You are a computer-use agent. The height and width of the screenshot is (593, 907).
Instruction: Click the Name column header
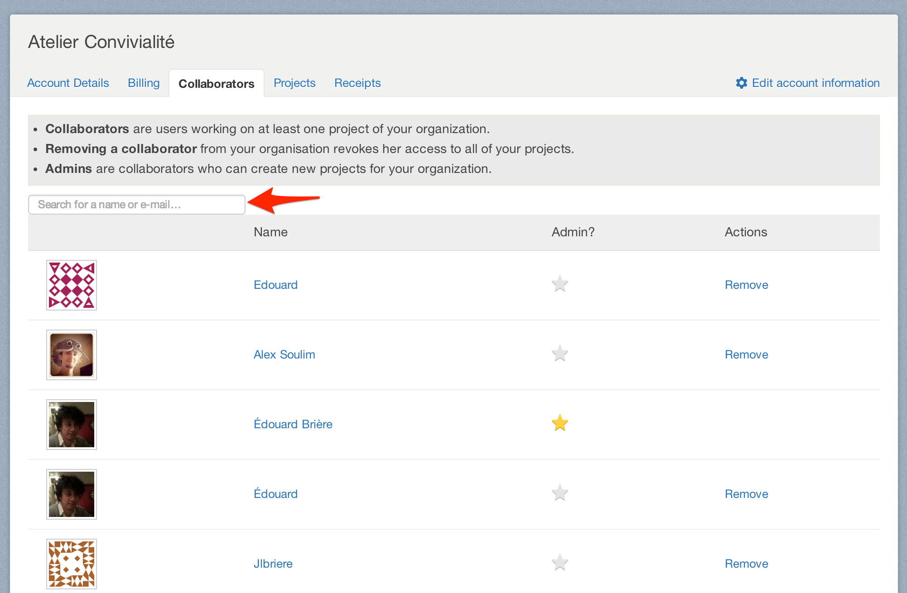coord(270,232)
